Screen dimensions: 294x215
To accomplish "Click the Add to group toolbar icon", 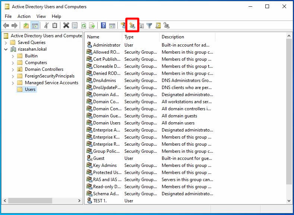I will tap(167, 25).
